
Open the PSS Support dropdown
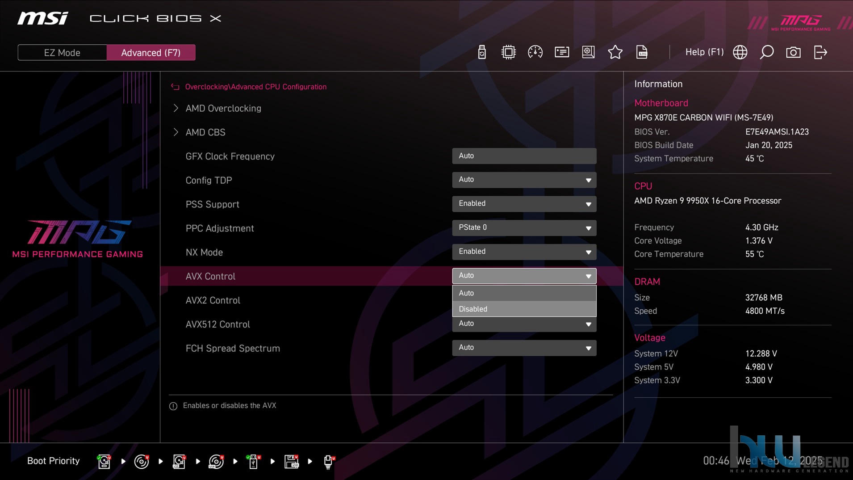pyautogui.click(x=524, y=204)
